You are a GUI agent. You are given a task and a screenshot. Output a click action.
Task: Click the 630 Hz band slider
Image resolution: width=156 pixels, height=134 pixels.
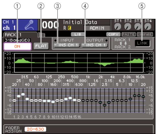[79, 100]
